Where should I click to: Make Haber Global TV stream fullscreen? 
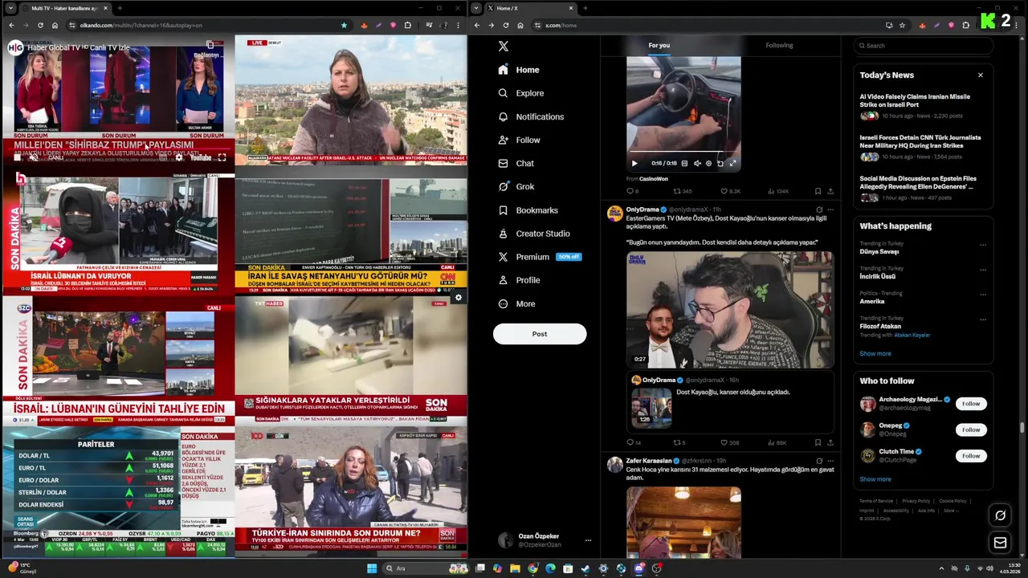[x=222, y=157]
